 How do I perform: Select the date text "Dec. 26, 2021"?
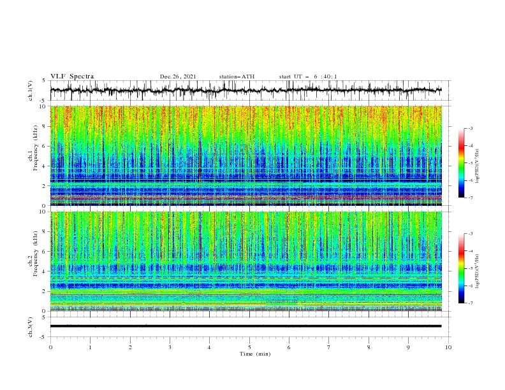[178, 76]
